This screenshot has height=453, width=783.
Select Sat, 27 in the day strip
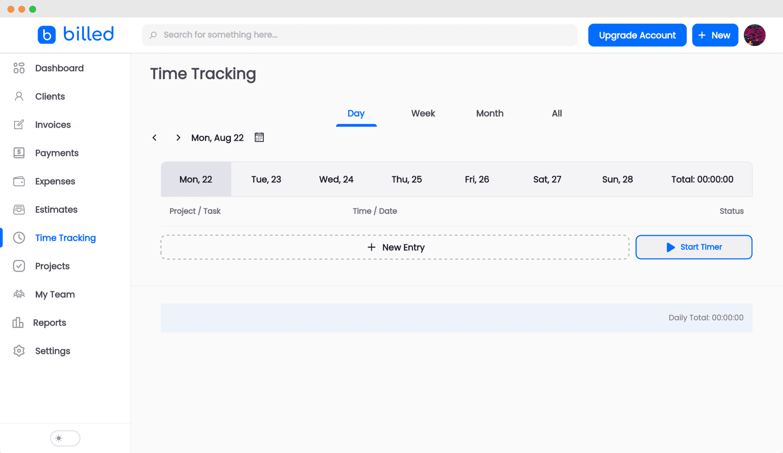click(x=547, y=179)
